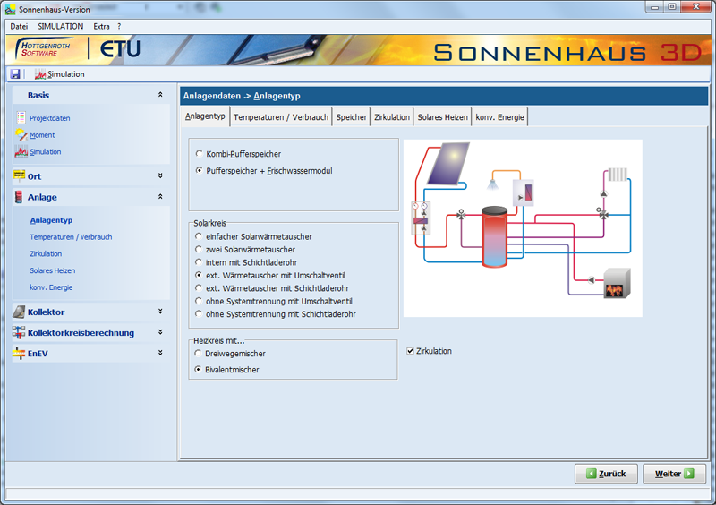Click the shower head in the diagram

tap(492, 184)
